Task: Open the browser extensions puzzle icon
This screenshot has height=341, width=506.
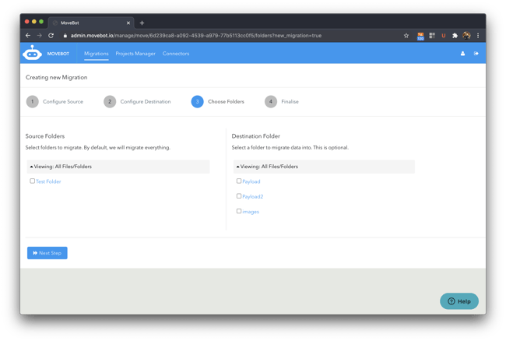Action: coord(455,35)
